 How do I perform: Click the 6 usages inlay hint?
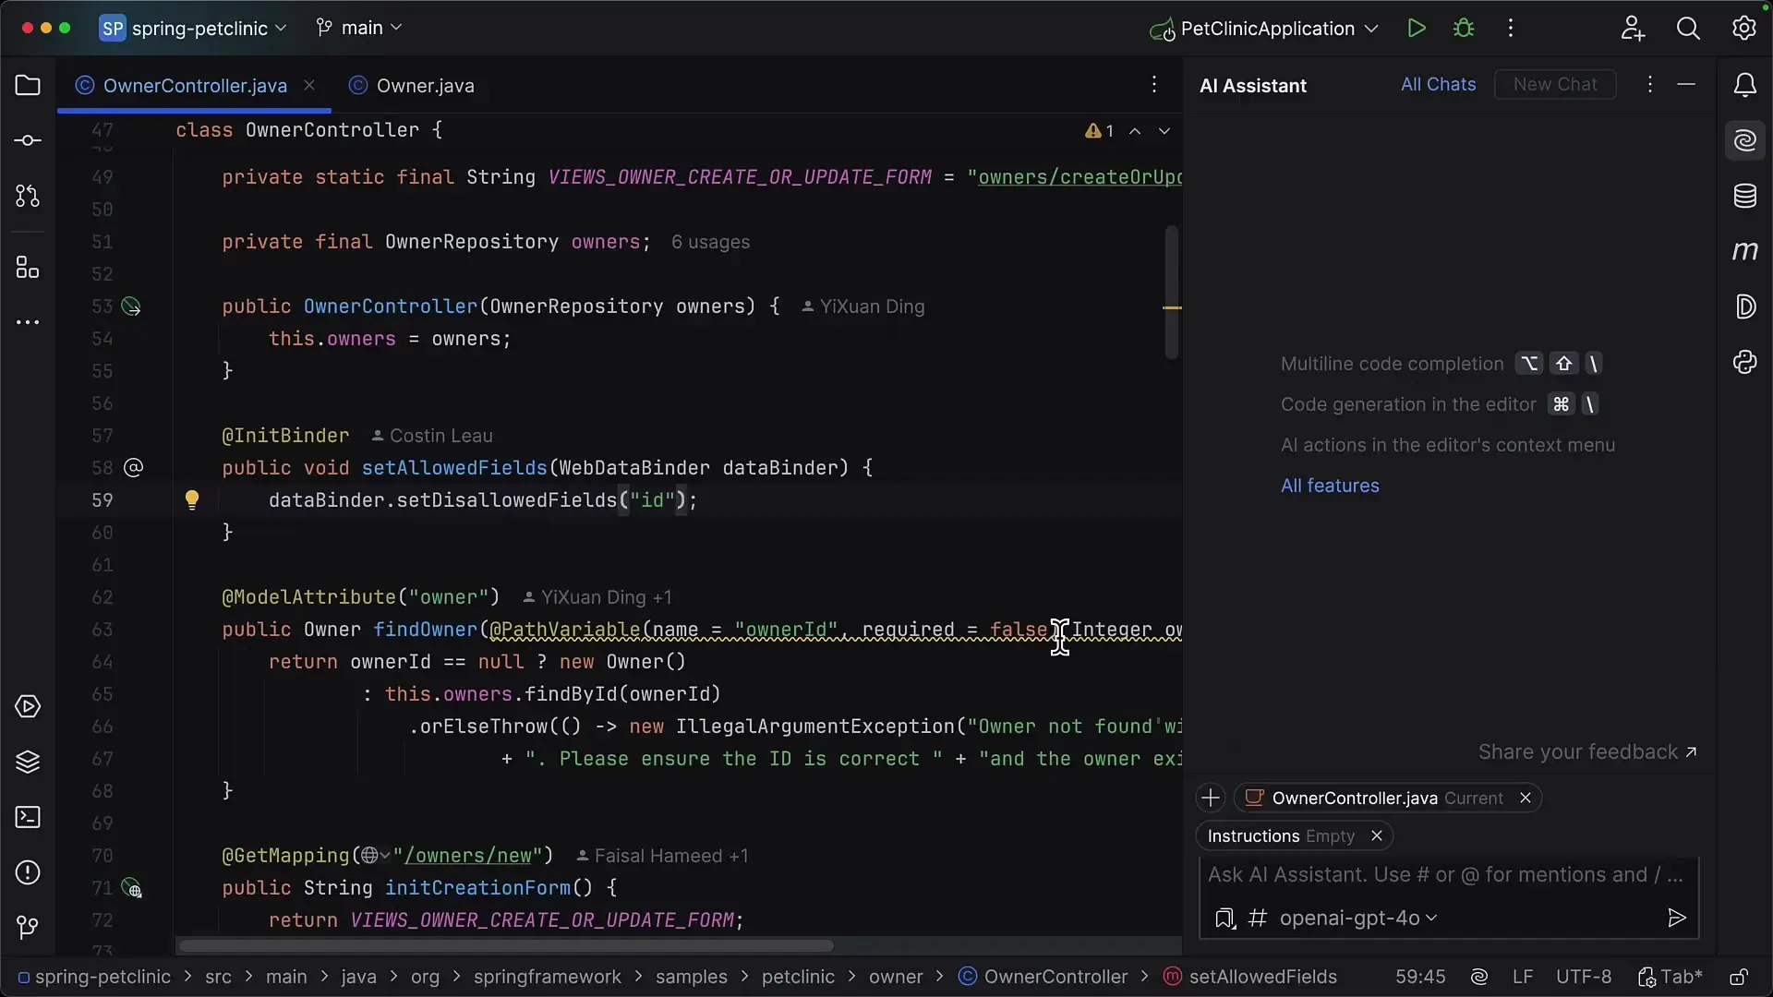[710, 242]
